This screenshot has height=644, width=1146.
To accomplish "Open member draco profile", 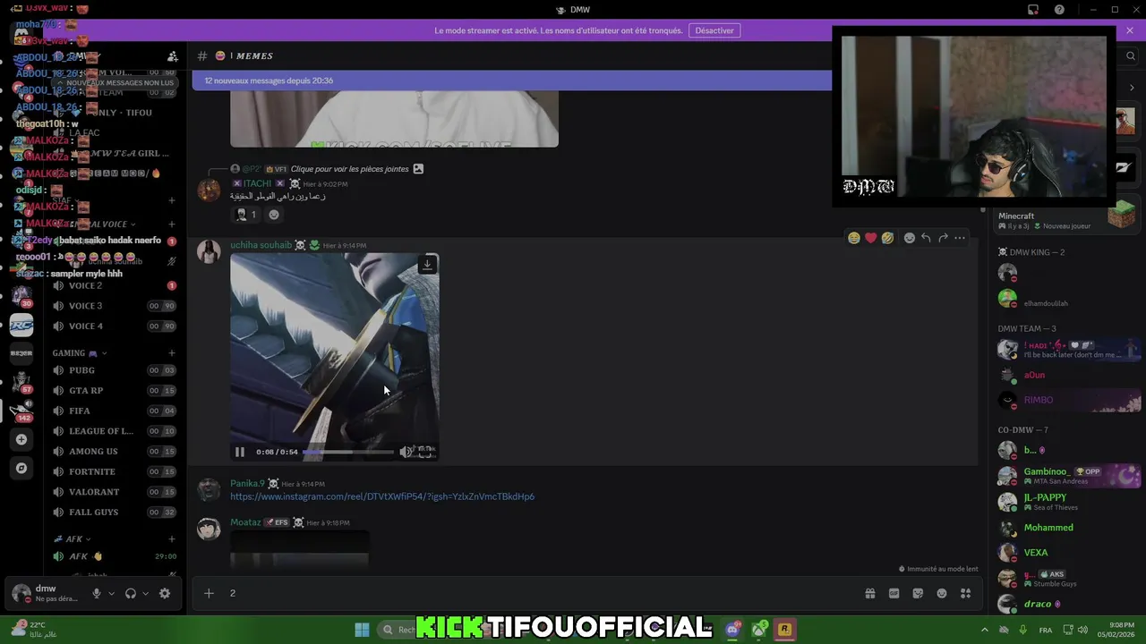I will (1068, 604).
